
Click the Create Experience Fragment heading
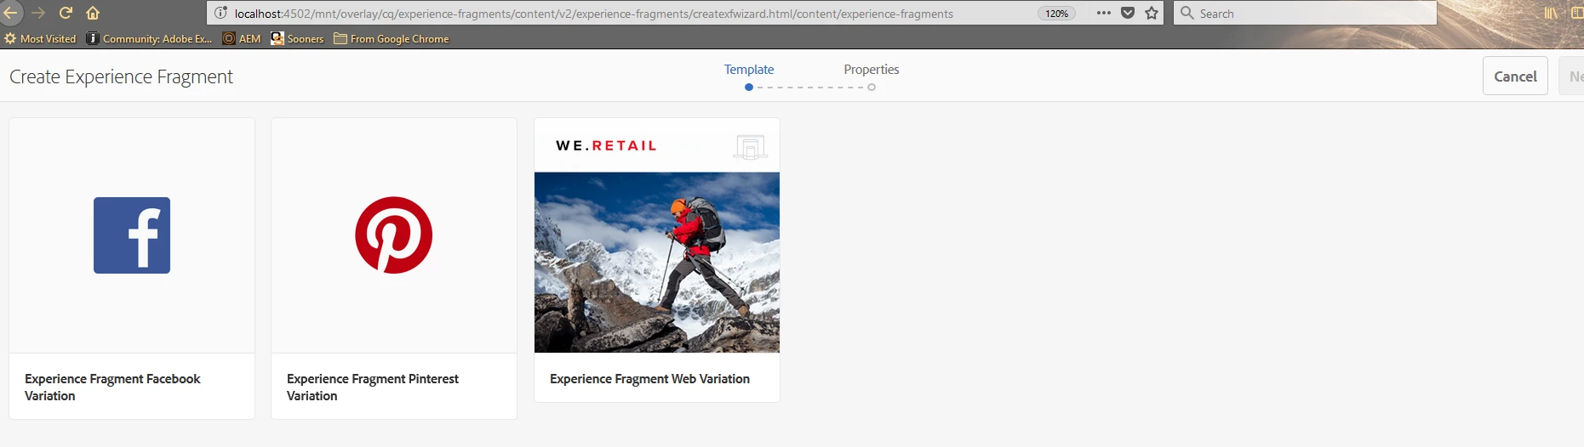pos(121,76)
